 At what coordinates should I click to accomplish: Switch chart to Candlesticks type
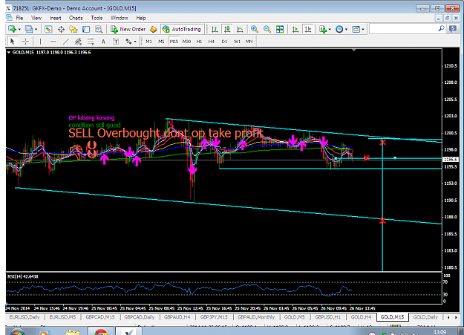[x=227, y=29]
